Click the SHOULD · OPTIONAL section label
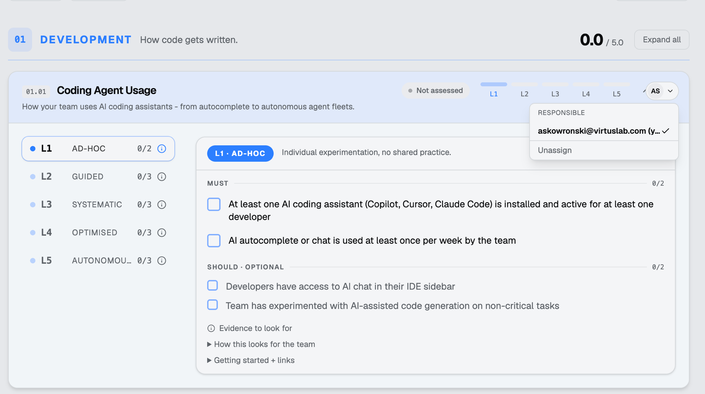The width and height of the screenshot is (705, 394). [x=245, y=267]
